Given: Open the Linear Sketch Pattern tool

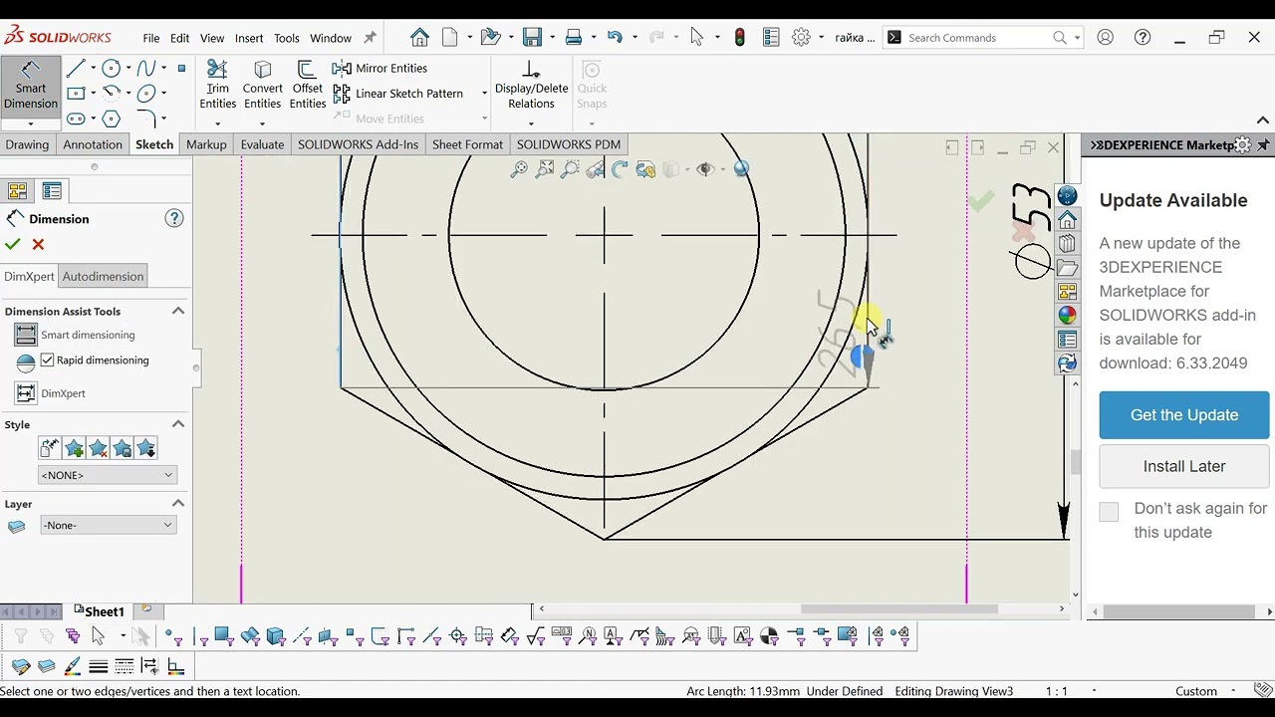Looking at the screenshot, I should click(397, 94).
